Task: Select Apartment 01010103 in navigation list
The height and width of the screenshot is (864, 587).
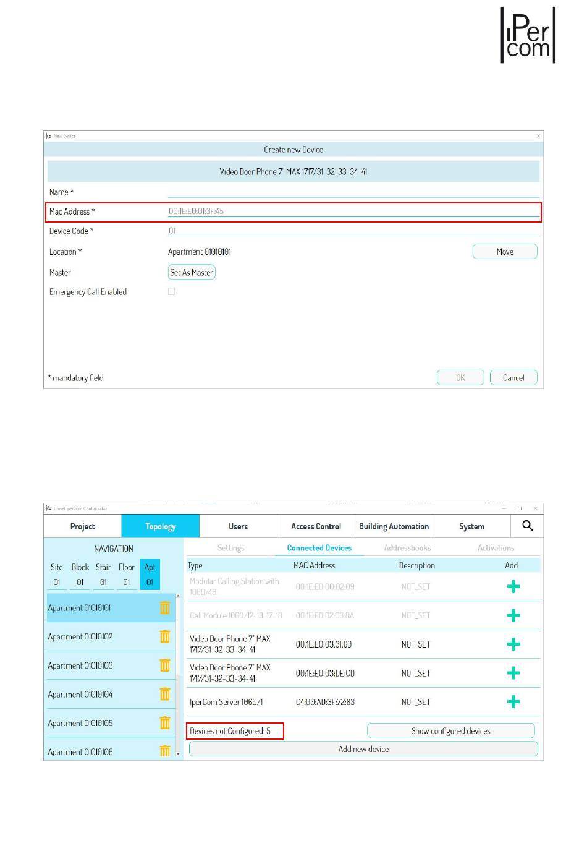Action: click(80, 665)
